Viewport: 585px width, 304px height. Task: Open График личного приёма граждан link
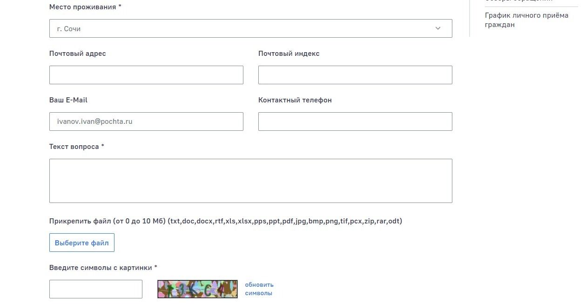[526, 20]
